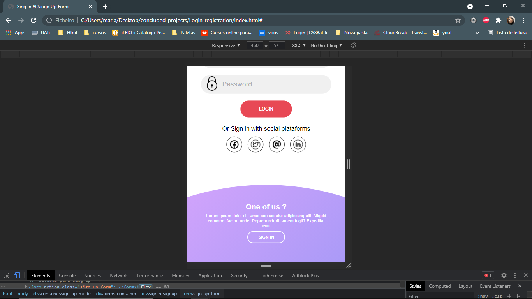Click the Twitter social sign-in icon
The height and width of the screenshot is (299, 532).
point(255,145)
